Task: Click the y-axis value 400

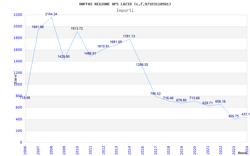Action: (19, 119)
